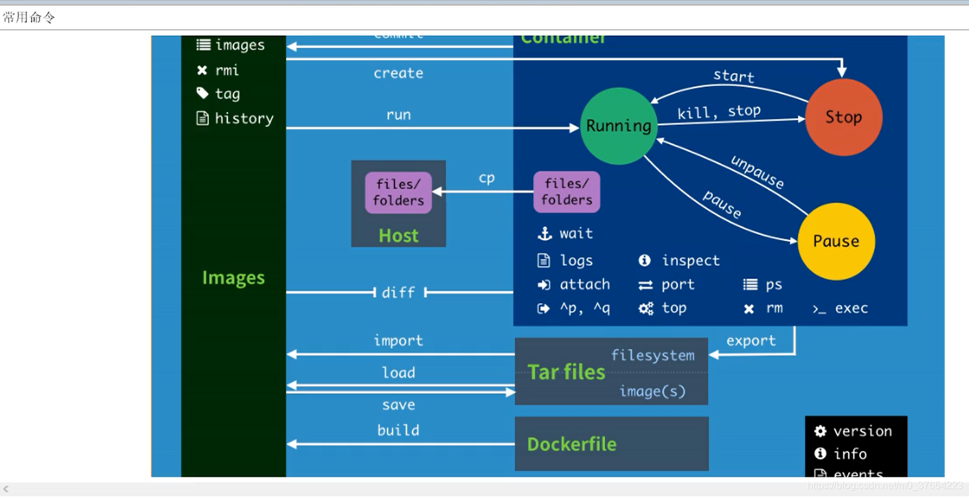Click the image(s) text in Tar files

pyautogui.click(x=652, y=391)
